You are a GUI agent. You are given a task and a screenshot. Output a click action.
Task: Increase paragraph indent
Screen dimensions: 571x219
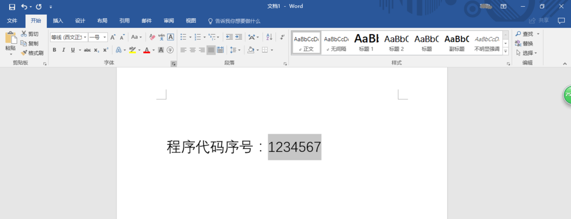point(239,37)
